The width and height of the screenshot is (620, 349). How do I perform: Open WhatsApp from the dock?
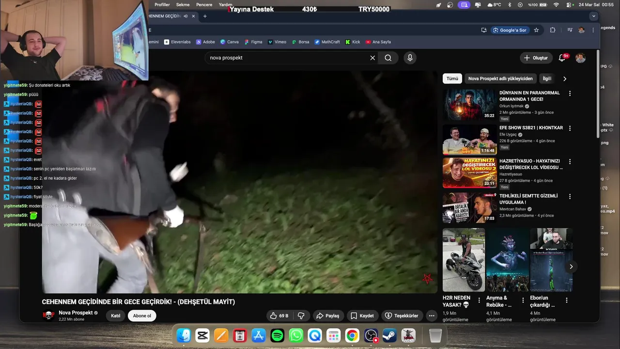point(296,335)
